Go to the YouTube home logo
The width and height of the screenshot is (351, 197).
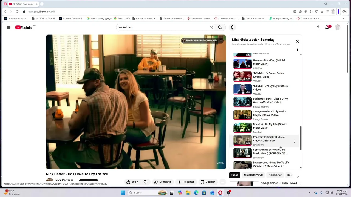(24, 27)
